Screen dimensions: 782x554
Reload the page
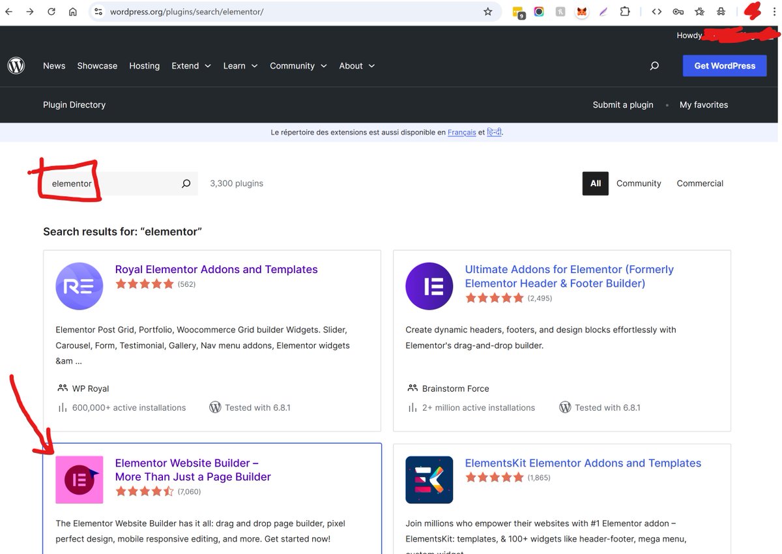coord(51,12)
